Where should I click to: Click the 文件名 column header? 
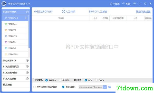click(61, 18)
